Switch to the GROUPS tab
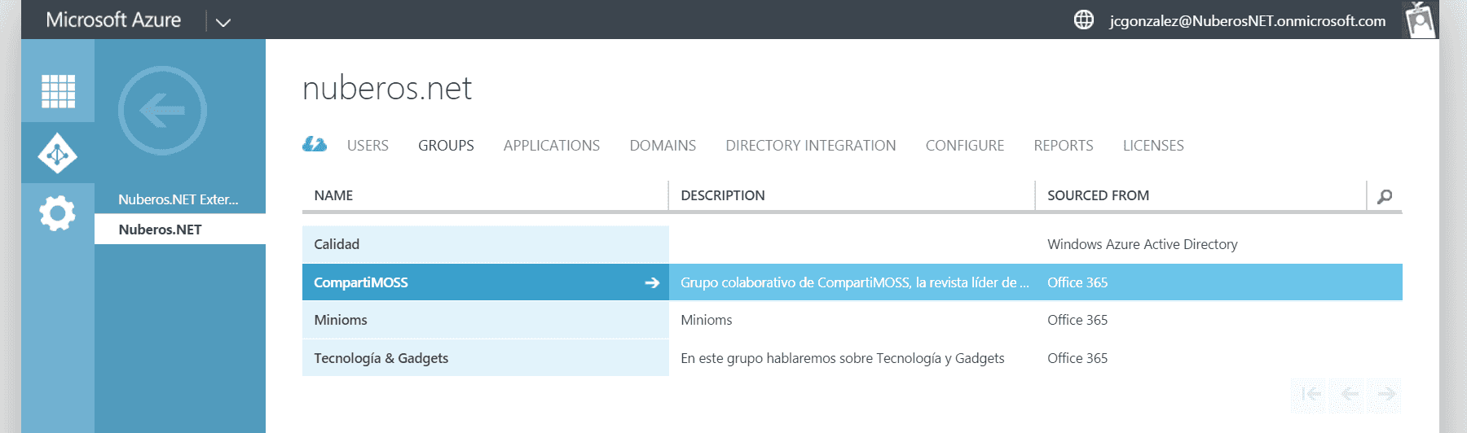 pyautogui.click(x=446, y=146)
